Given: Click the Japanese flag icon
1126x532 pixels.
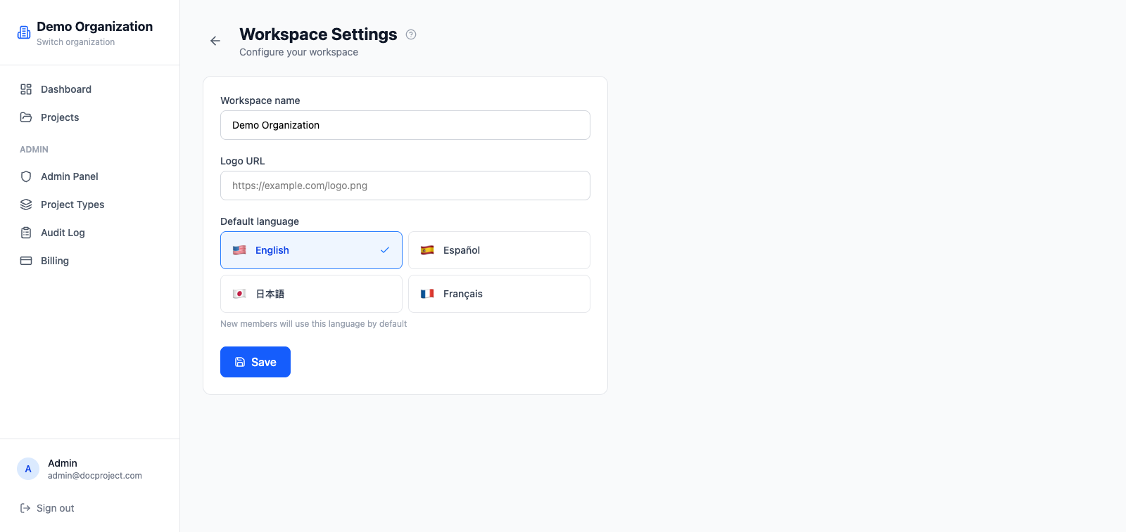Looking at the screenshot, I should pyautogui.click(x=239, y=294).
